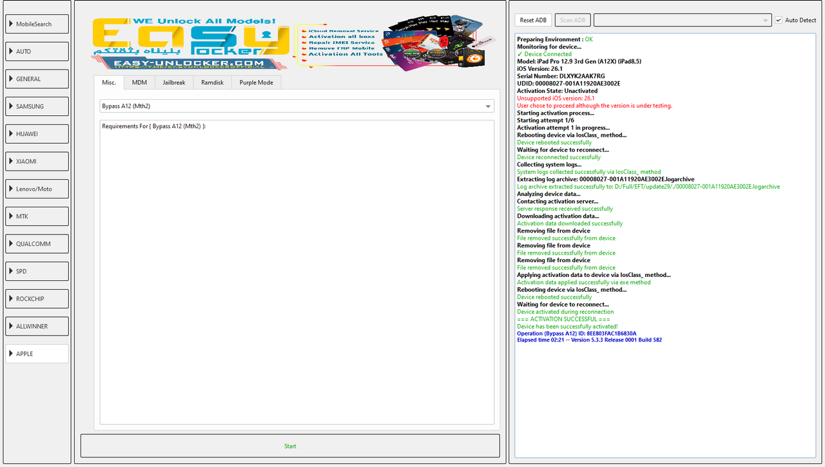Click the 'Server response received successfully' line

tap(565, 209)
